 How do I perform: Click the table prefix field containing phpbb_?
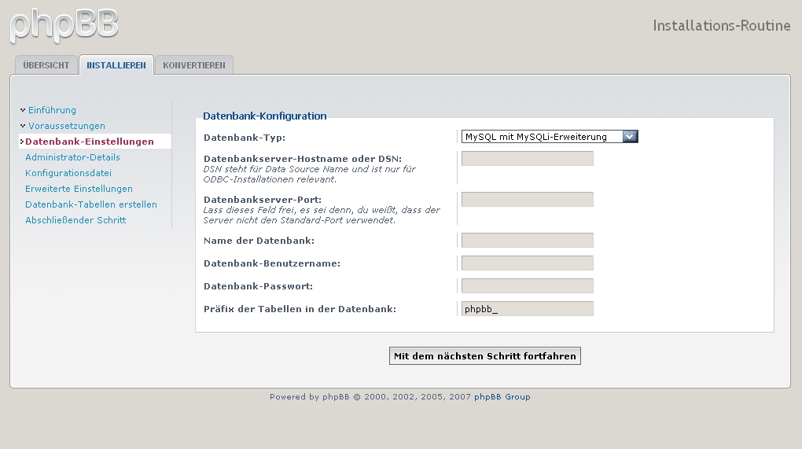point(527,309)
